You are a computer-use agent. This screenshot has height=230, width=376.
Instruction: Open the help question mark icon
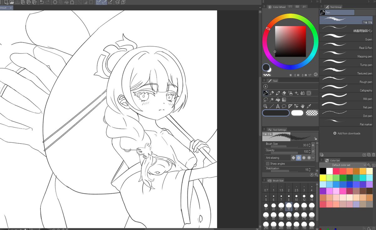pos(123,2)
